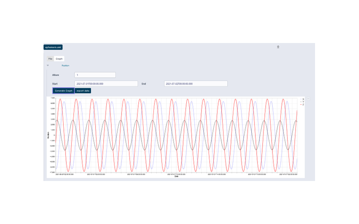
Task: Hide the Z series via legend
Action: (x=302, y=104)
